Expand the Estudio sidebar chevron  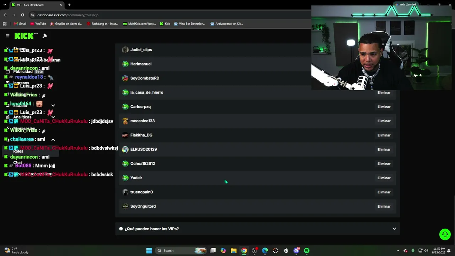pyautogui.click(x=53, y=106)
